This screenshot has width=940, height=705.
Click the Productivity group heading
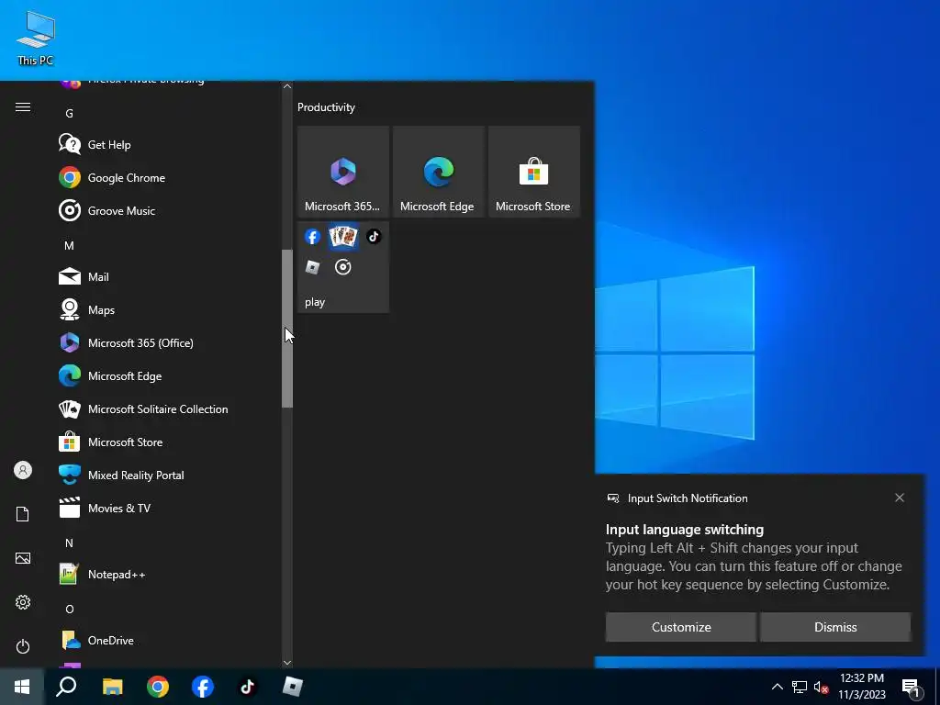point(326,107)
